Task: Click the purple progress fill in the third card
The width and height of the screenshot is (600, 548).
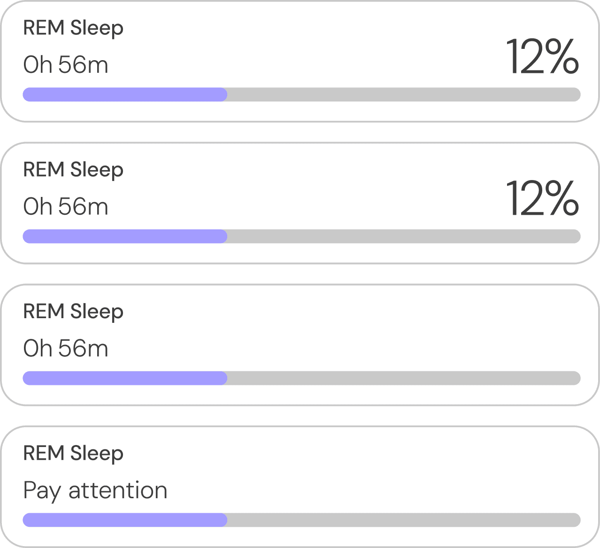Action: tap(125, 378)
